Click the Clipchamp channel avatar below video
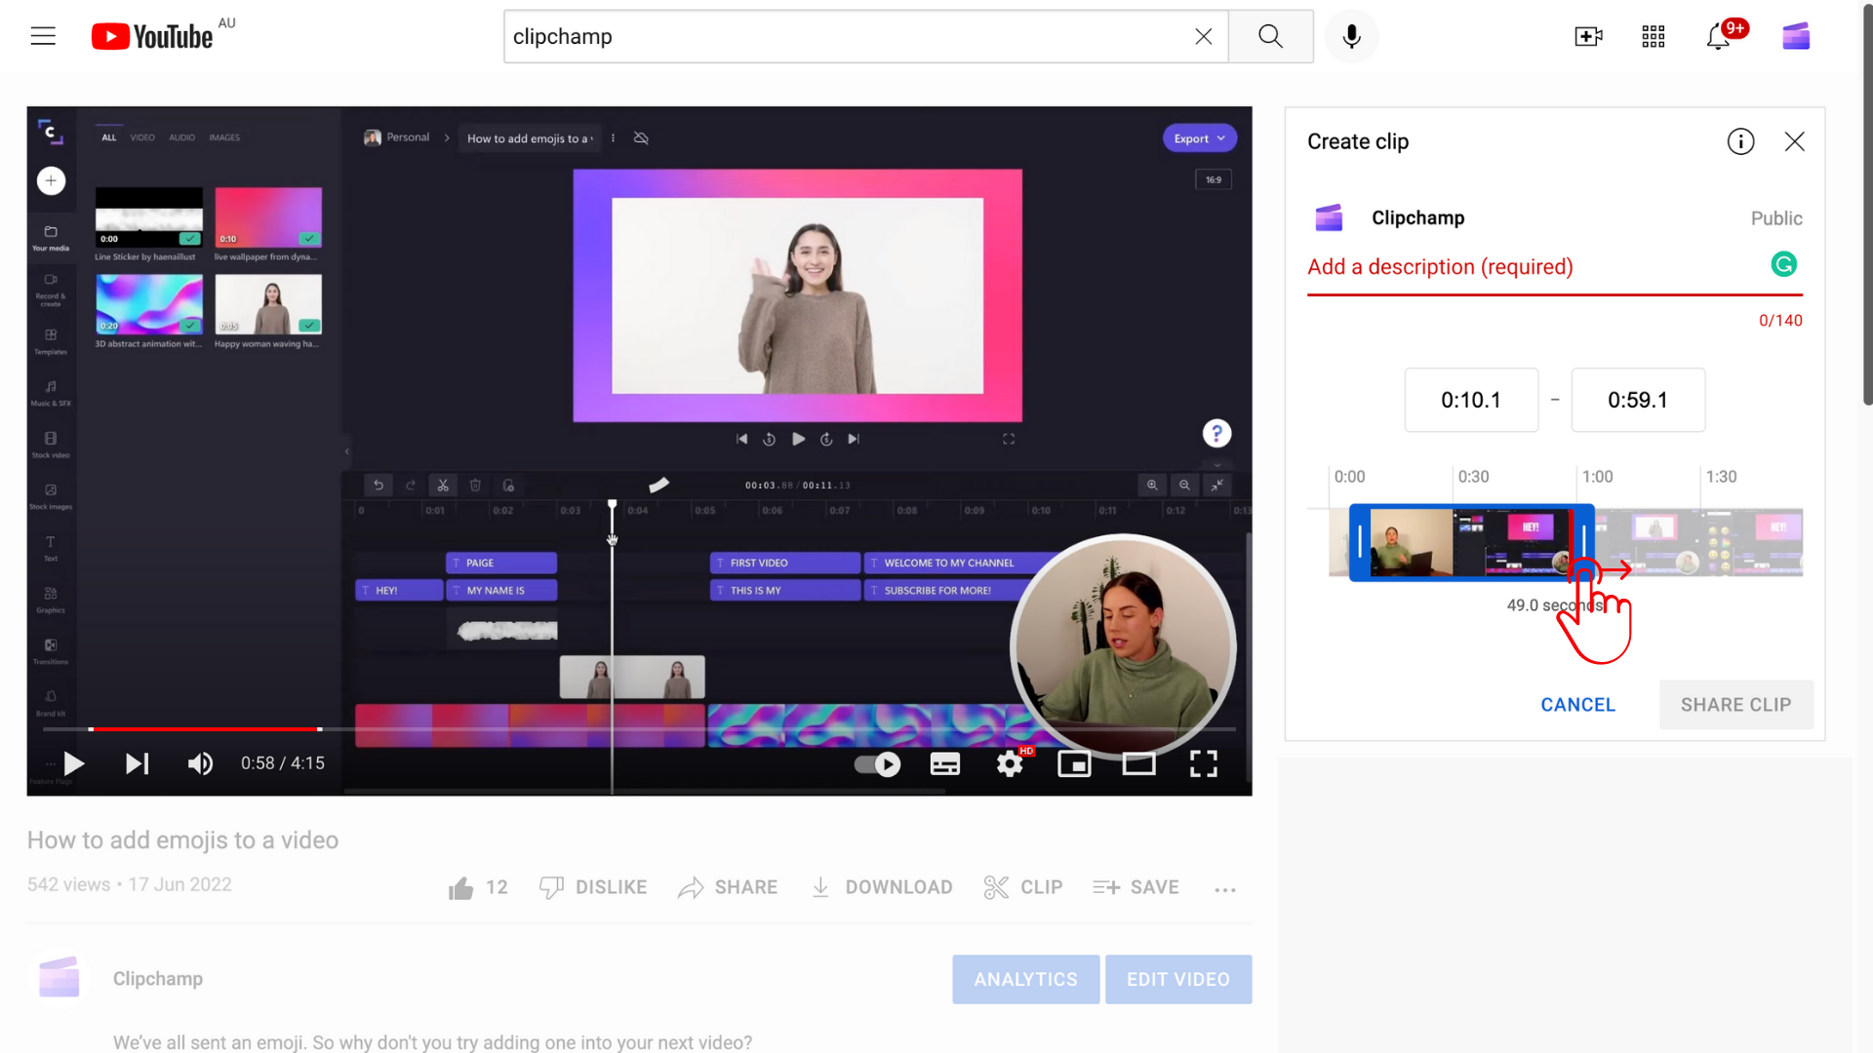The height and width of the screenshot is (1053, 1873). click(x=60, y=977)
